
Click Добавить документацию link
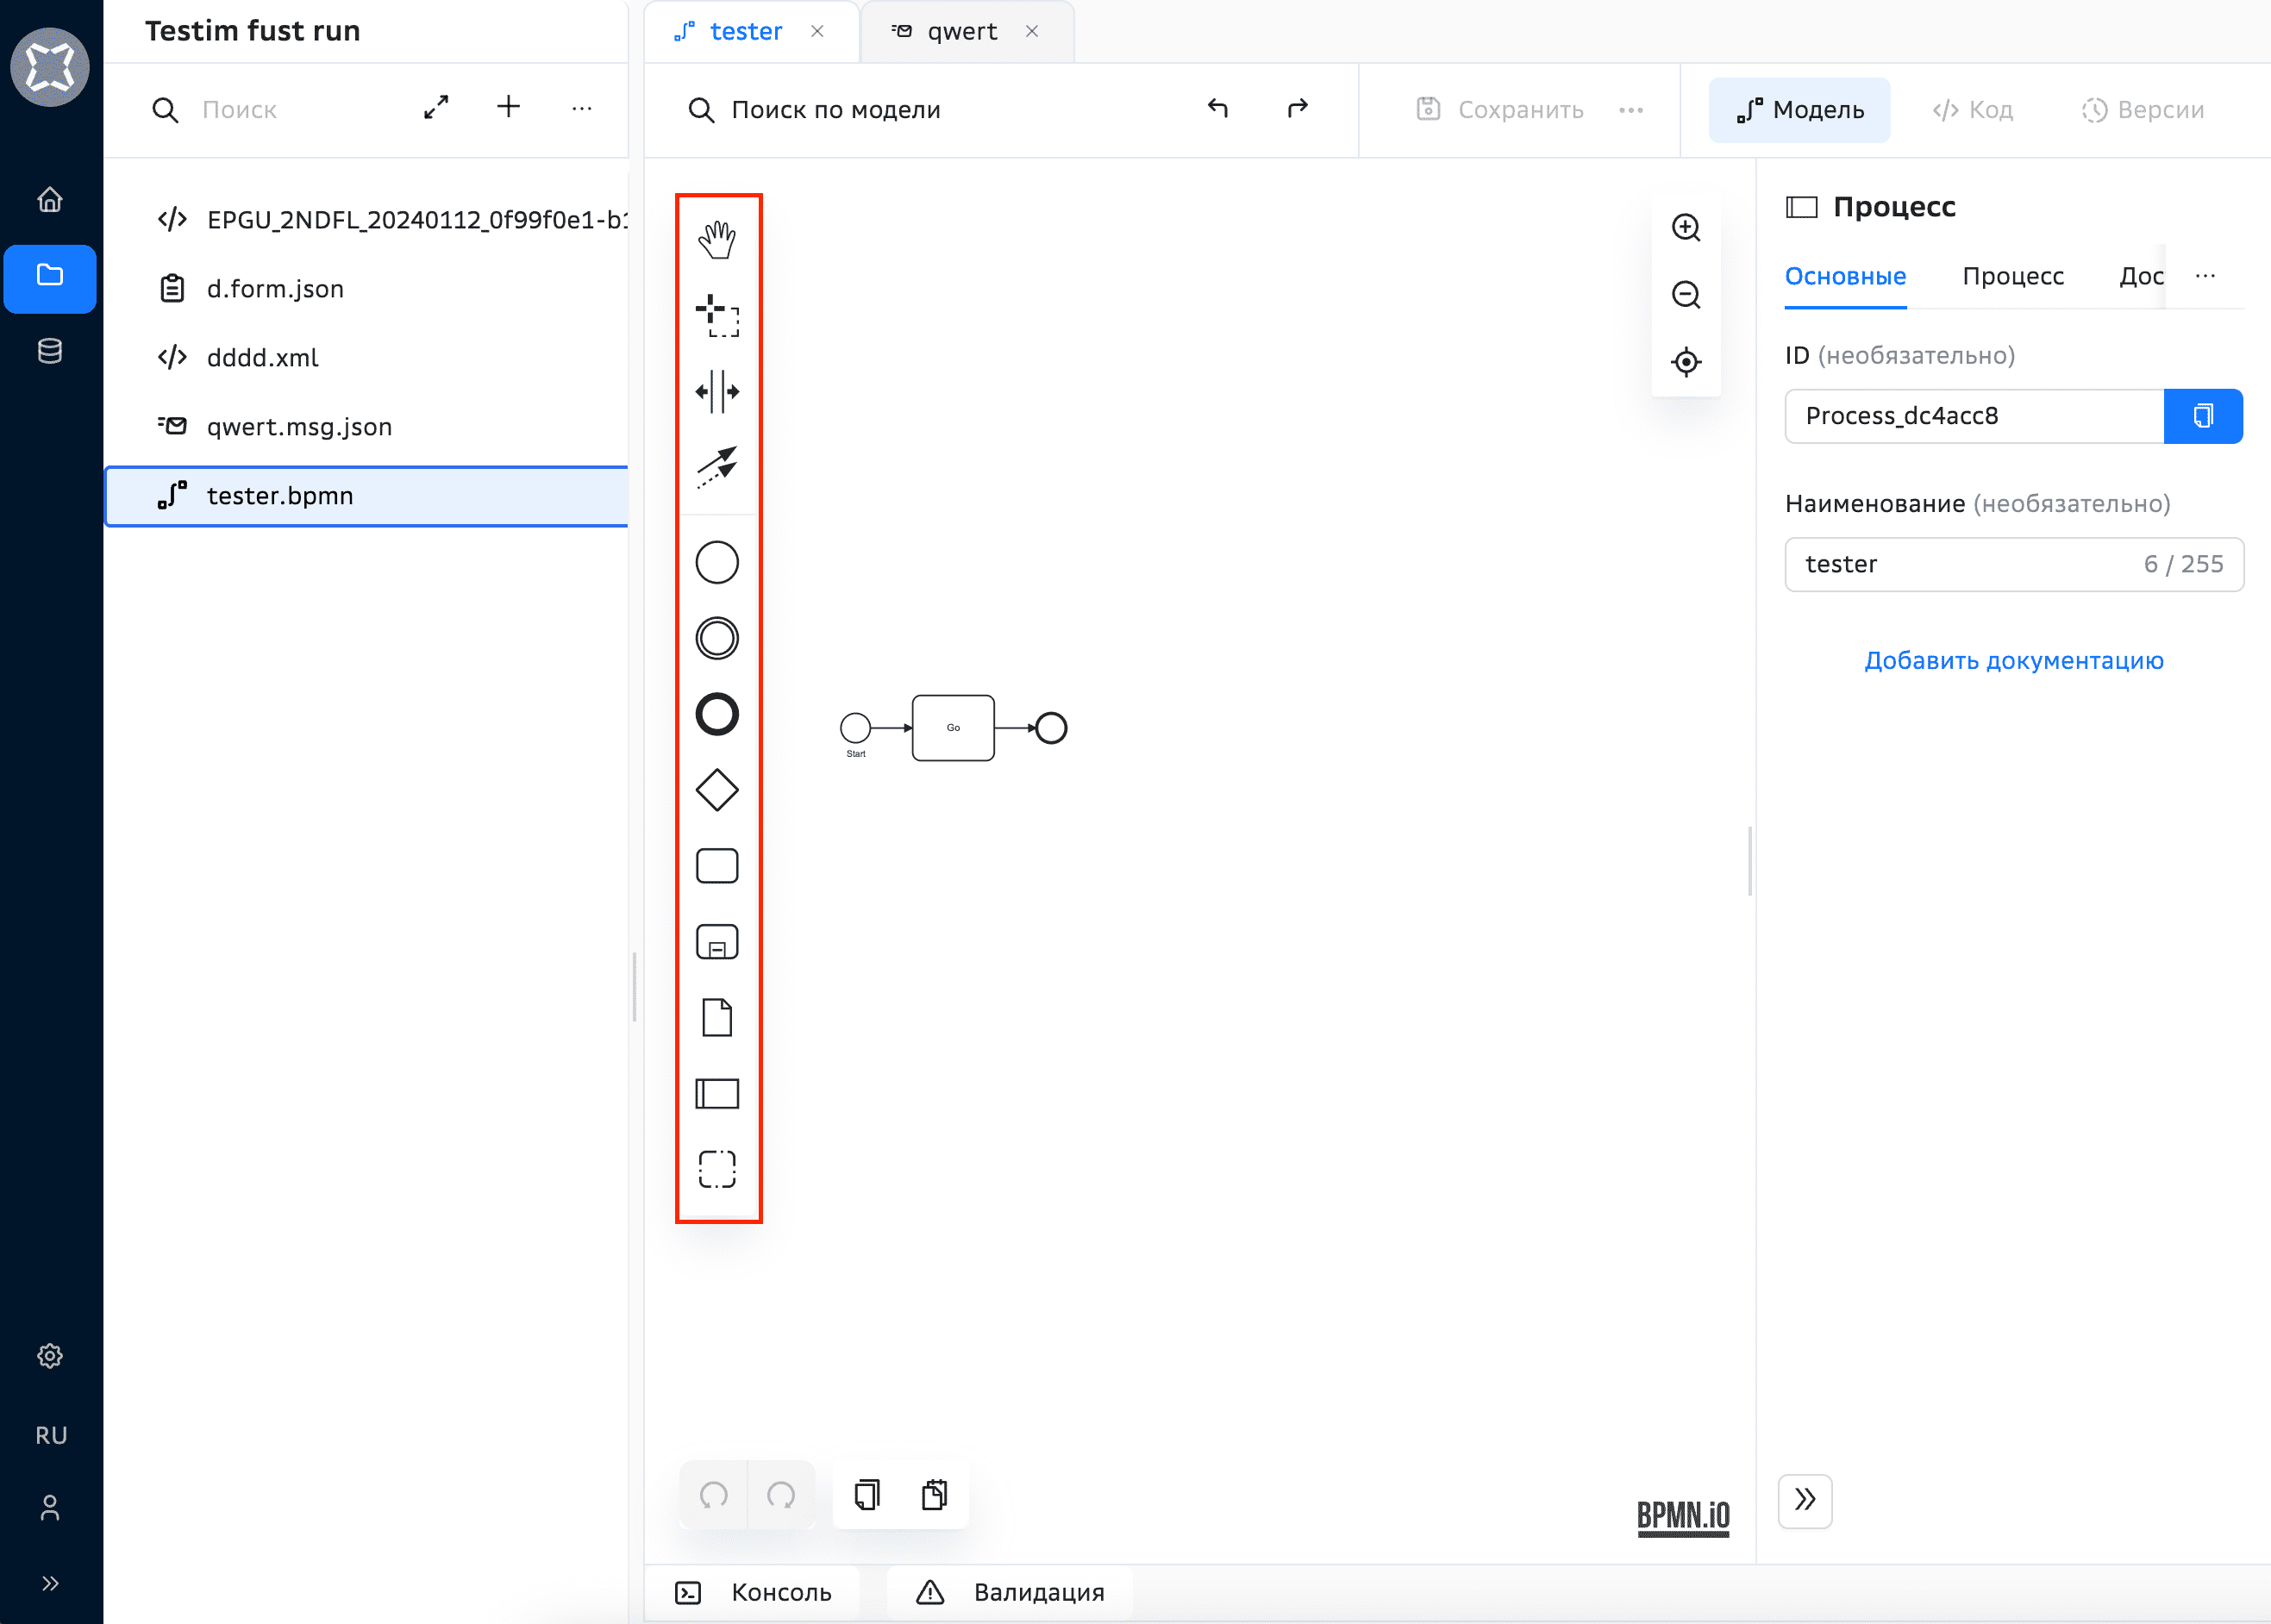point(2013,661)
